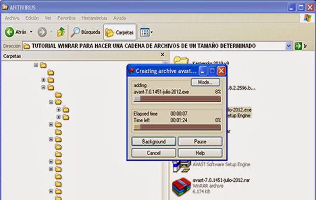
Task: Click the total progress bar under Time left
Action: coord(177,127)
